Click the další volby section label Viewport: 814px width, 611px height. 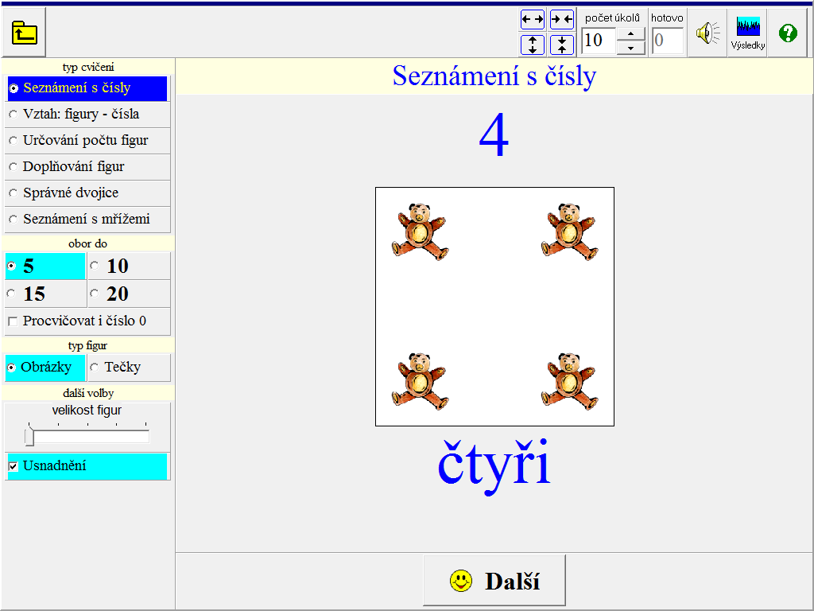click(87, 393)
